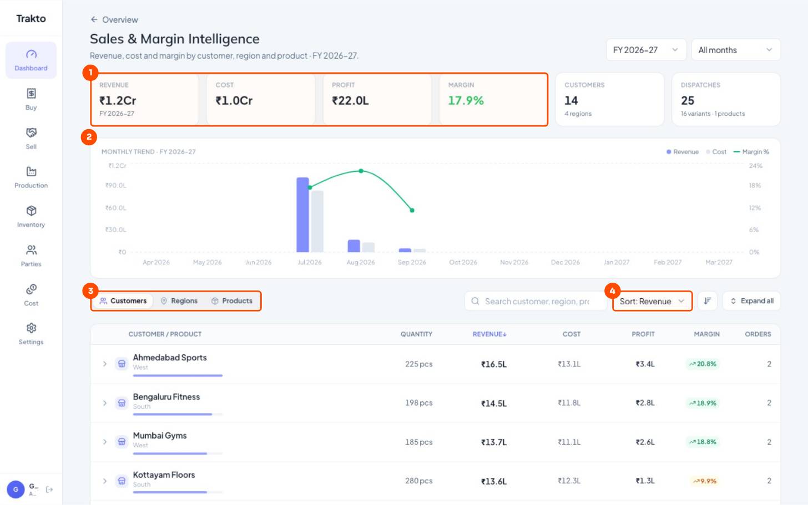Expand the Kottayam Floors row
The width and height of the screenshot is (808, 505).
[104, 481]
